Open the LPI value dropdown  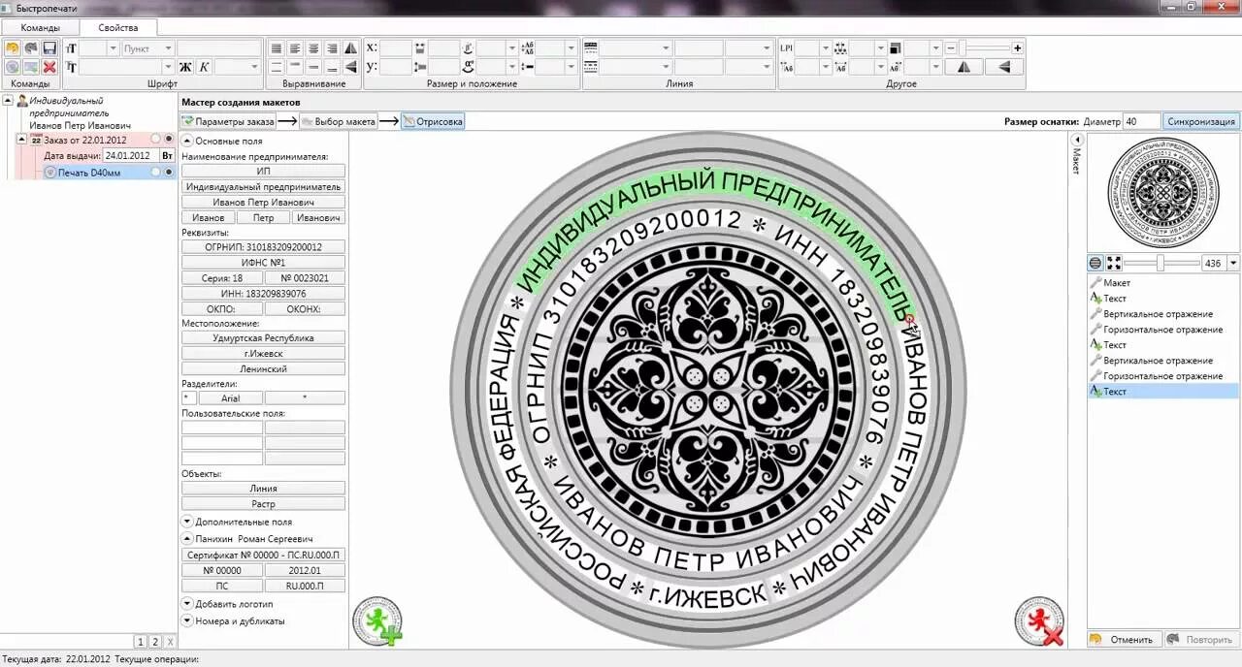826,48
